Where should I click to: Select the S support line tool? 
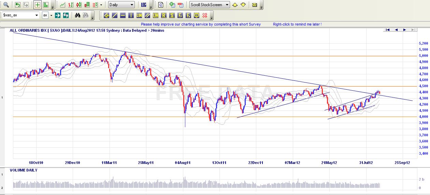[x=172, y=15]
